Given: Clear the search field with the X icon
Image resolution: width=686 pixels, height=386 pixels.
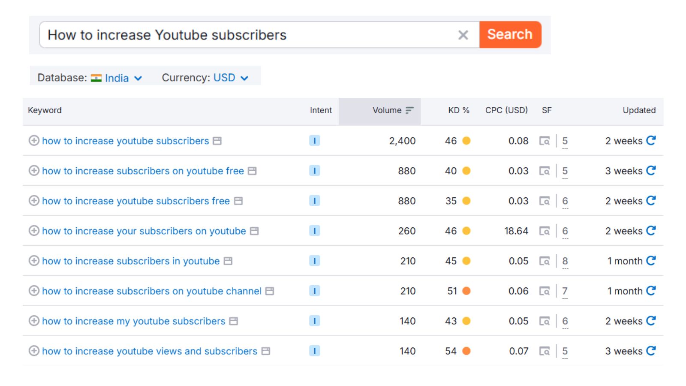Looking at the screenshot, I should 463,35.
